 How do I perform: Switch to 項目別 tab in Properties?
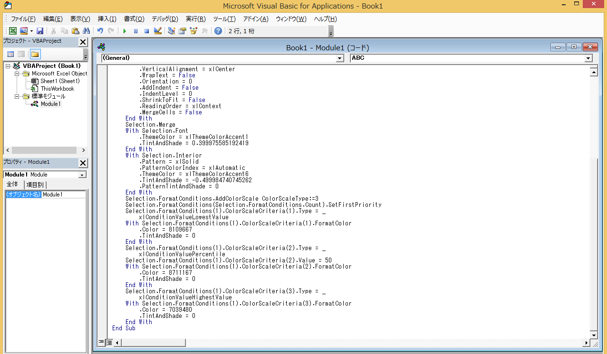35,185
